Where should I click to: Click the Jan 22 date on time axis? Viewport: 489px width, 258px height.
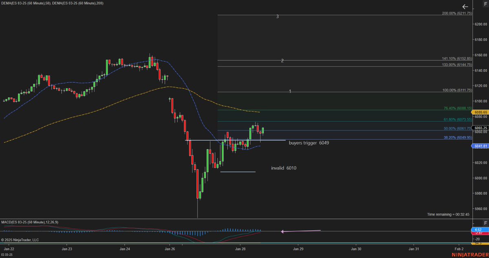[x=9, y=248]
